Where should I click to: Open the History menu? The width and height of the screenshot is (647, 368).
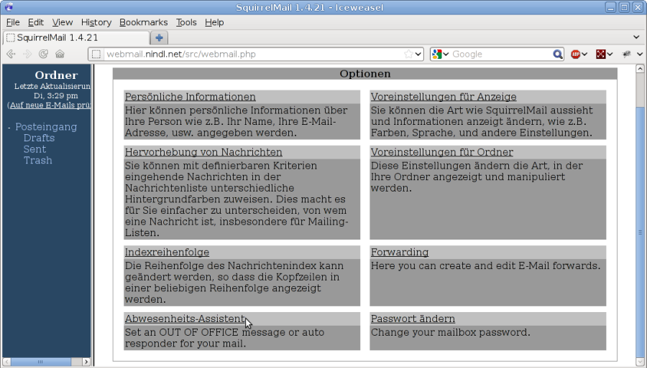(96, 22)
